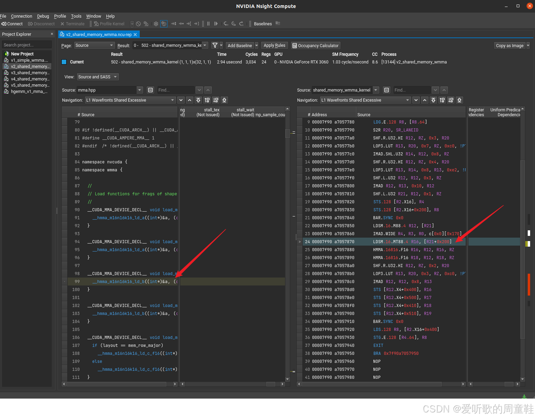Click the step-out icon in toolbar
The height and width of the screenshot is (418, 535).
click(x=241, y=24)
